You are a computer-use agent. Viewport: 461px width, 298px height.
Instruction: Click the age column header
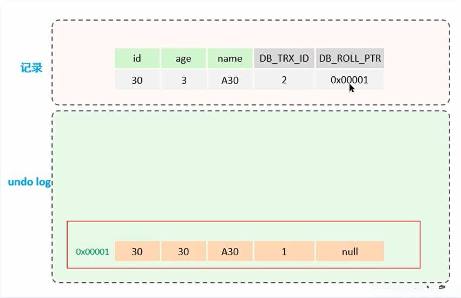tap(183, 58)
